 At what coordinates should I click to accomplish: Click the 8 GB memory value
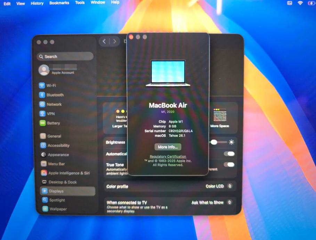click(172, 126)
